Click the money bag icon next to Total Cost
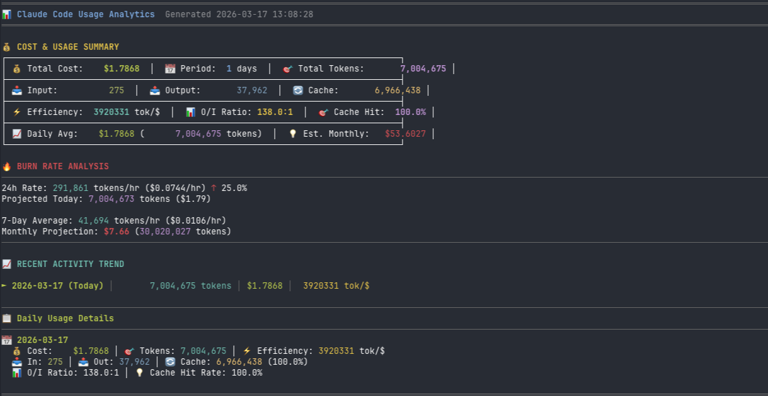This screenshot has height=396, width=768. (x=17, y=69)
